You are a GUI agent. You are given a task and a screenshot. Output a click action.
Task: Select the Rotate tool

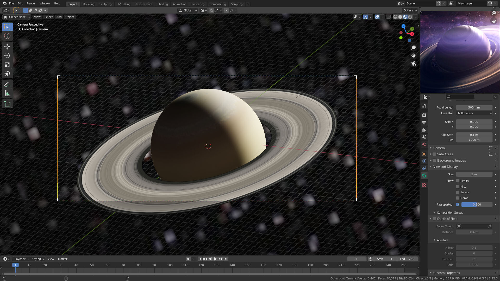coord(7,55)
